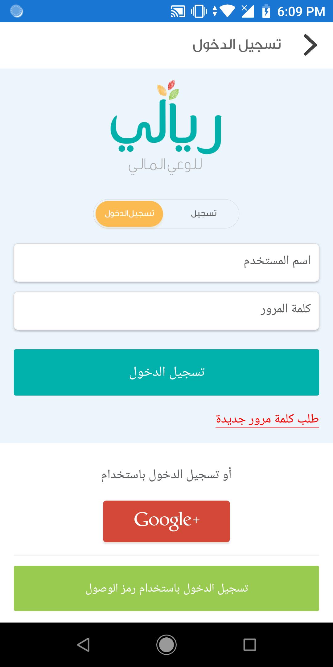
Task: Click the green access code login button
Action: tap(166, 588)
